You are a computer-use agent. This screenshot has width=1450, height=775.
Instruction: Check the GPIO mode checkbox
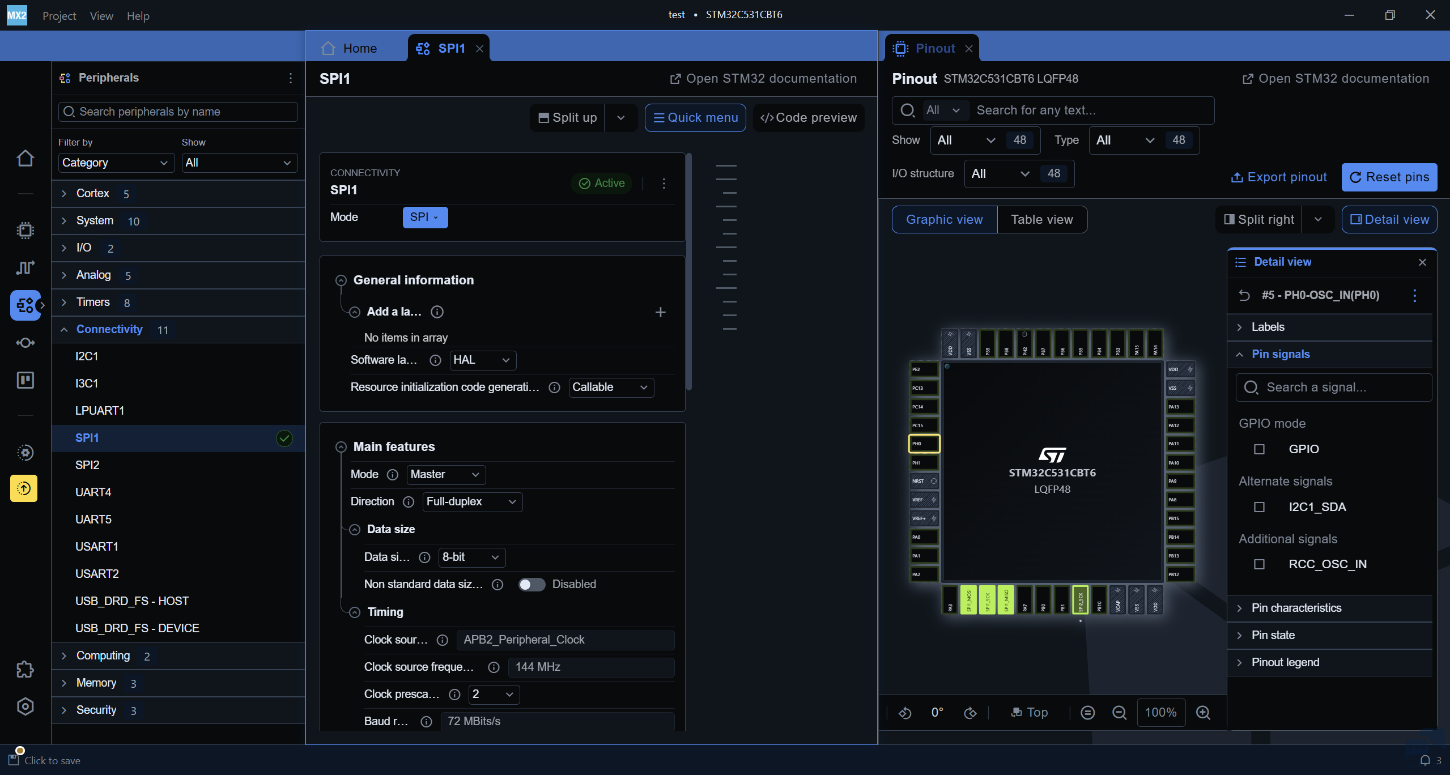click(x=1259, y=449)
